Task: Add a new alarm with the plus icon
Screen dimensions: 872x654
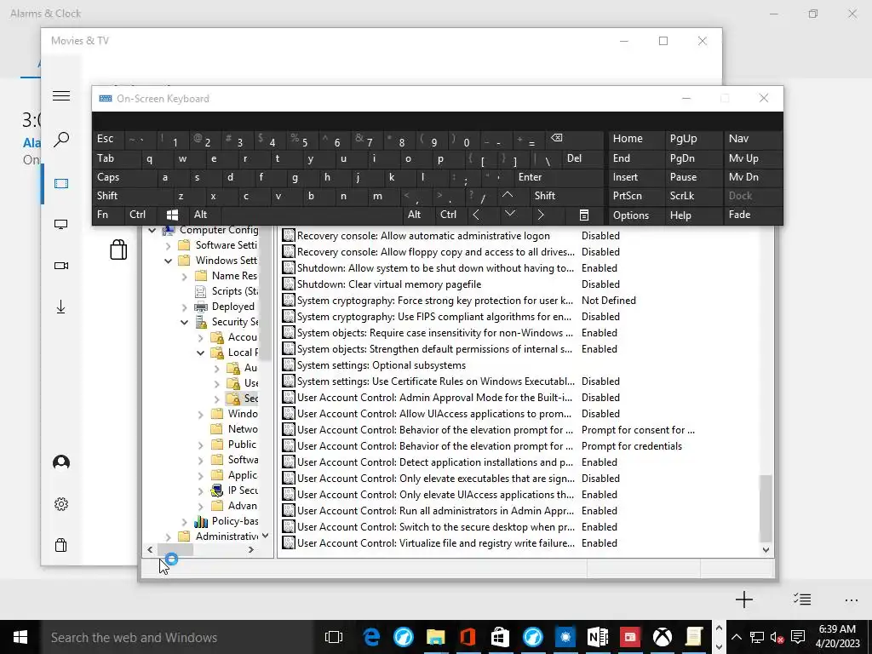Action: click(744, 599)
